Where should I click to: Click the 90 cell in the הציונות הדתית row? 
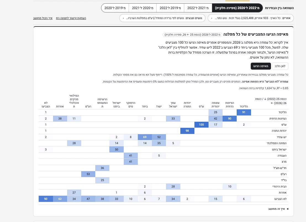coord(229,118)
